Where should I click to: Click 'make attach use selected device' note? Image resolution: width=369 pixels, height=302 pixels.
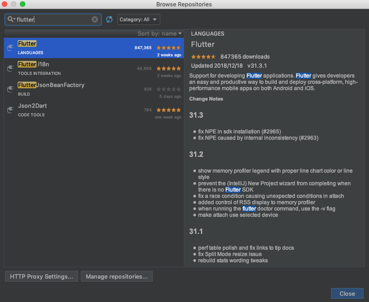coord(238,215)
